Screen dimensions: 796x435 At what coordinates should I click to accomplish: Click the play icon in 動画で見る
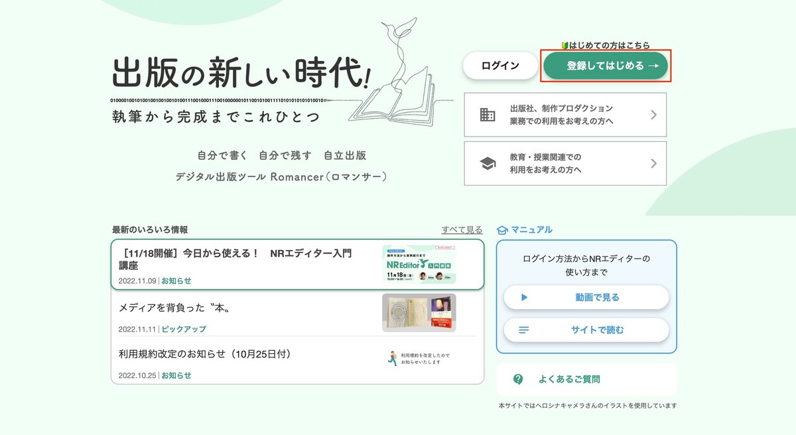(x=524, y=297)
